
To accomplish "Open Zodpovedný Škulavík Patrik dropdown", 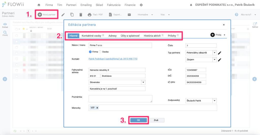I will (x=215, y=101).
